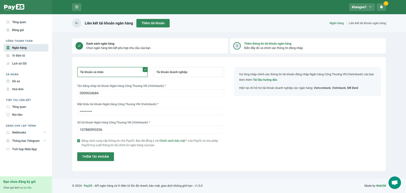Image resolution: width=406 pixels, height=193 pixels.
Task: Click the Hồ sơ profile icon
Action: click(x=8, y=81)
